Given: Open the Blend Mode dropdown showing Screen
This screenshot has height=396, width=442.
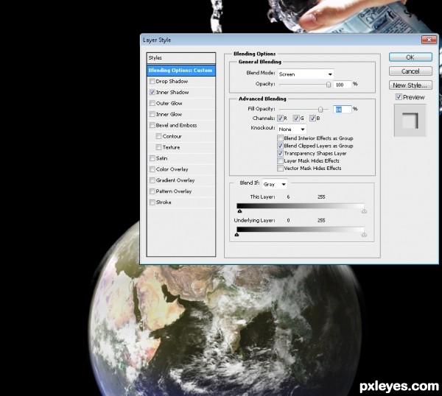Looking at the screenshot, I should pos(306,74).
